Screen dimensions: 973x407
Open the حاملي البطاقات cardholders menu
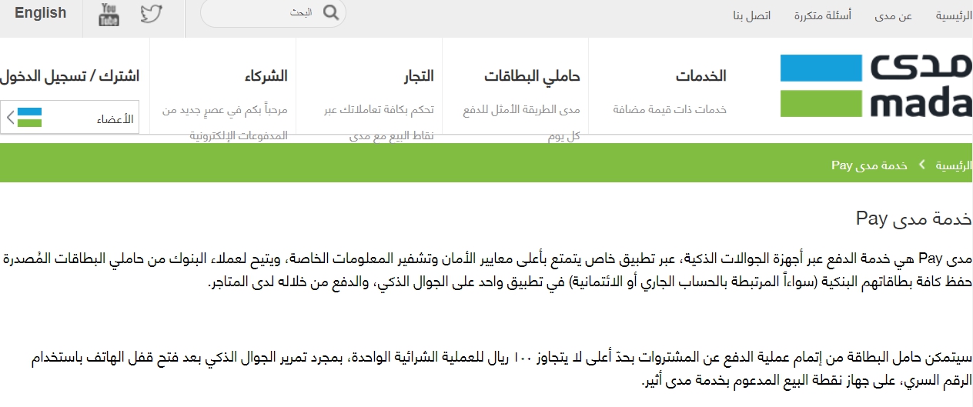tap(532, 76)
